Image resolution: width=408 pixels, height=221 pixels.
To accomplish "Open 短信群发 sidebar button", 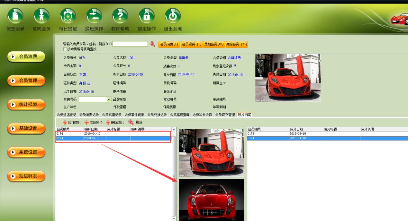I will pyautogui.click(x=26, y=176).
